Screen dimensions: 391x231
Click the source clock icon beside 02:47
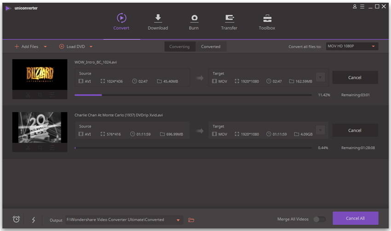(x=134, y=81)
